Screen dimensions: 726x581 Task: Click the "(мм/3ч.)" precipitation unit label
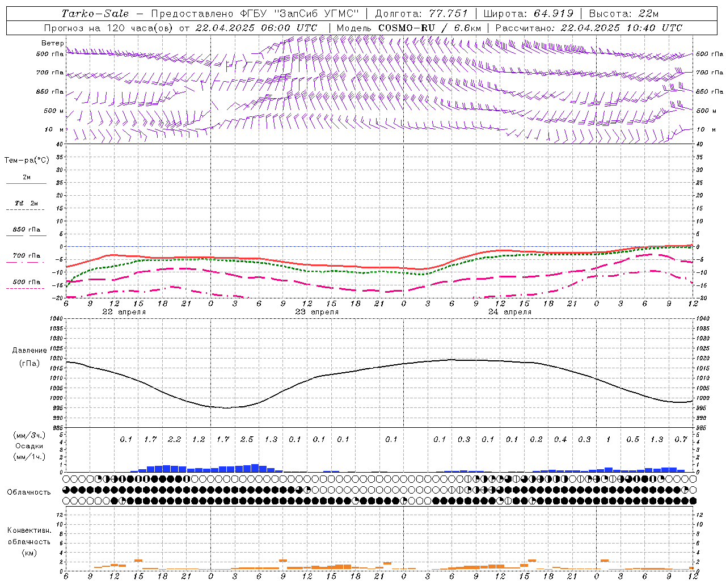click(29, 435)
